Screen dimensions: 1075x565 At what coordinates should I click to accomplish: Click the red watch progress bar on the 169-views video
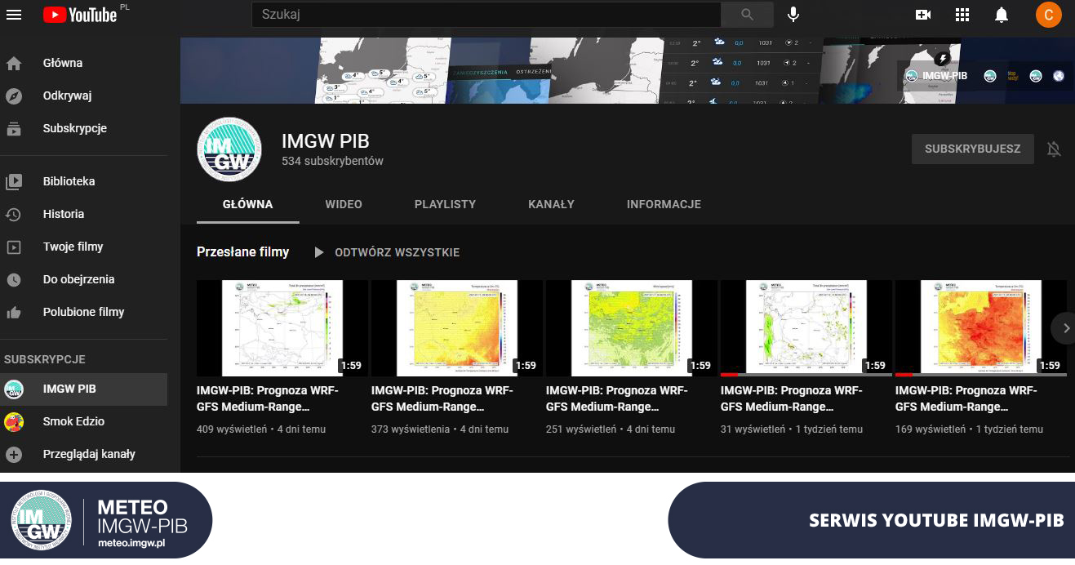(904, 375)
